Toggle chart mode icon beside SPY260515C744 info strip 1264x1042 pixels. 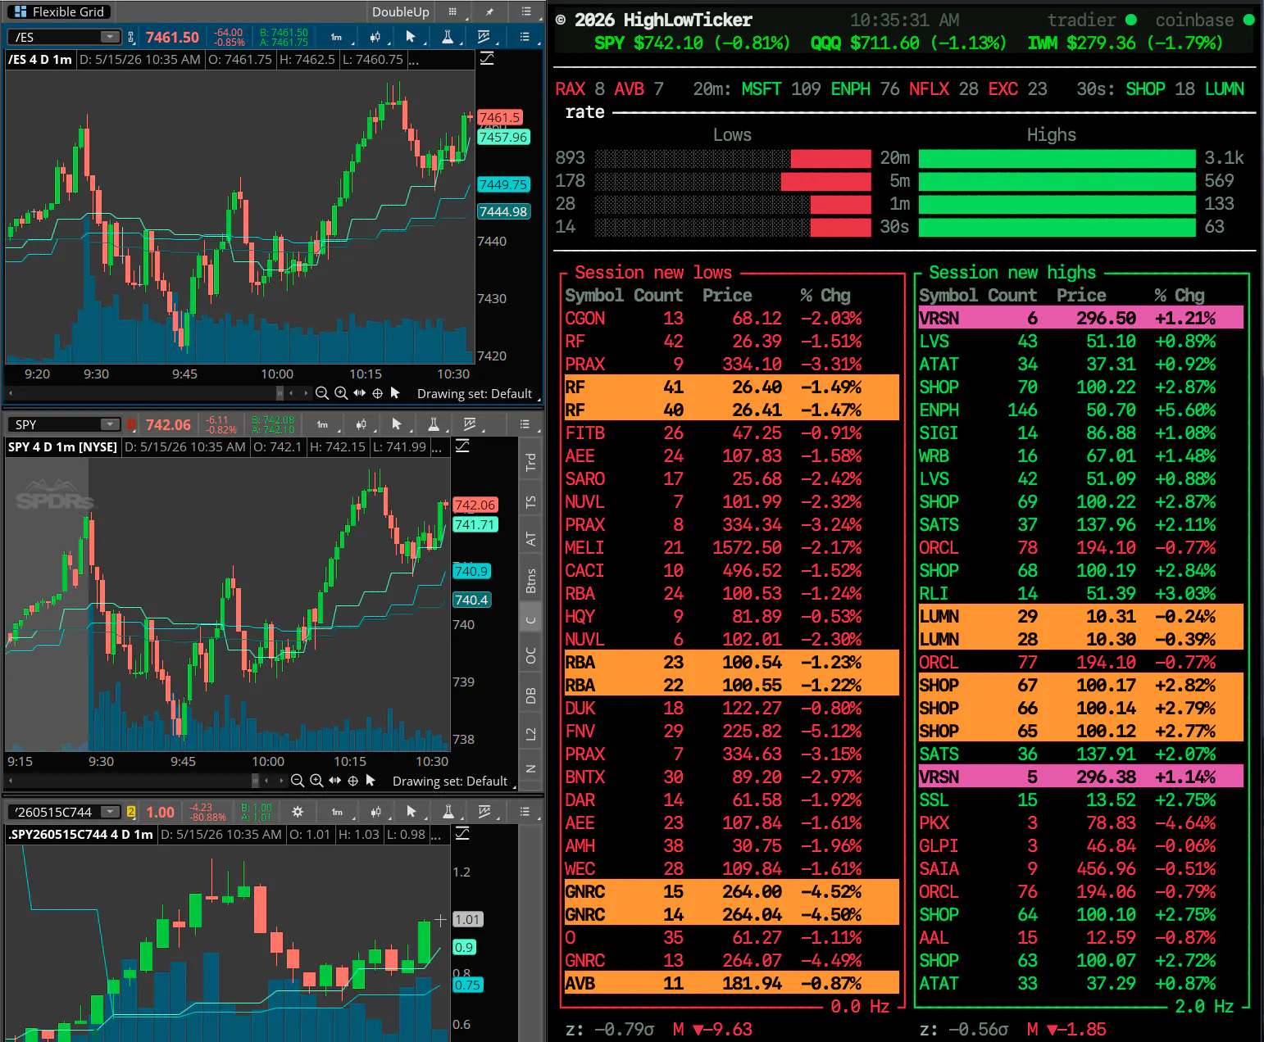point(462,834)
